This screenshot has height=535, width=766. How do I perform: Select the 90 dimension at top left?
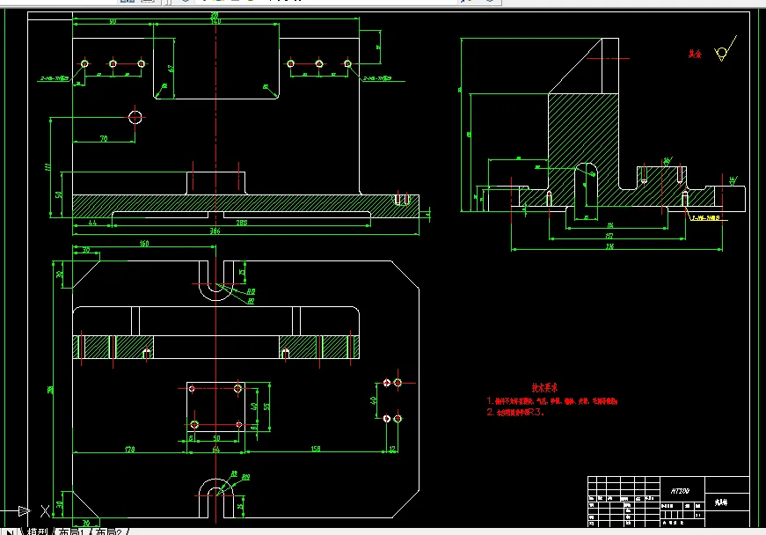click(x=113, y=21)
